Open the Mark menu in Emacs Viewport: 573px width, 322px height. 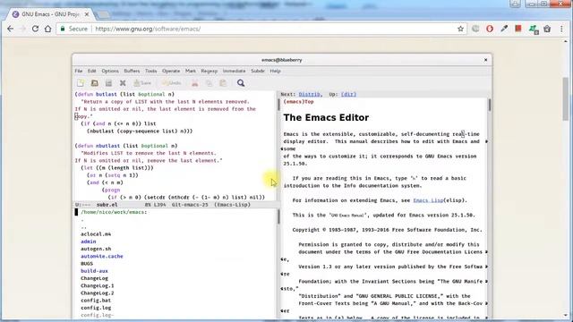[191, 71]
